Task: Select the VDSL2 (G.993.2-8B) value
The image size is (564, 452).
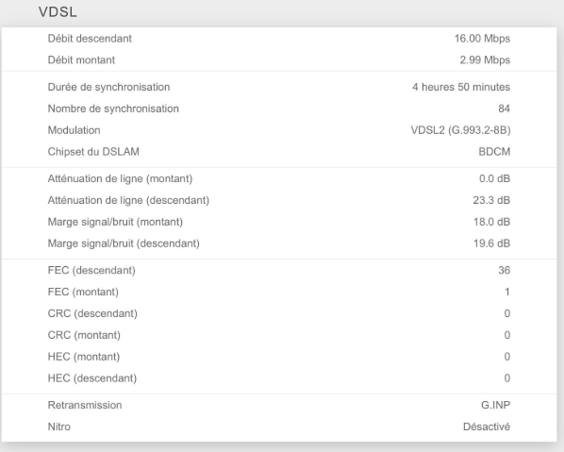Action: (x=461, y=130)
